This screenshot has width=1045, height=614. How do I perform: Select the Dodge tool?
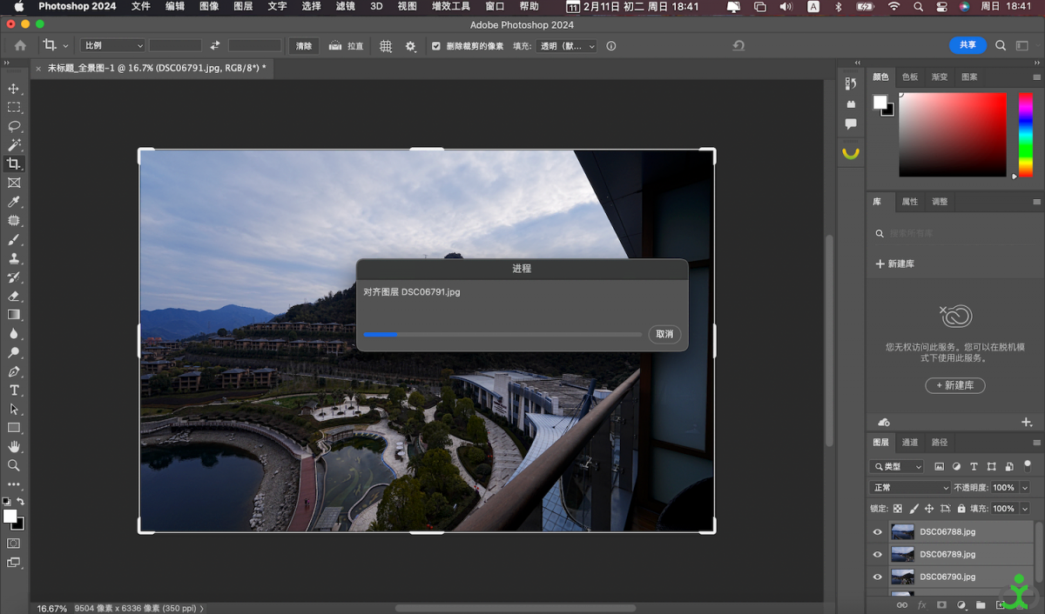14,353
